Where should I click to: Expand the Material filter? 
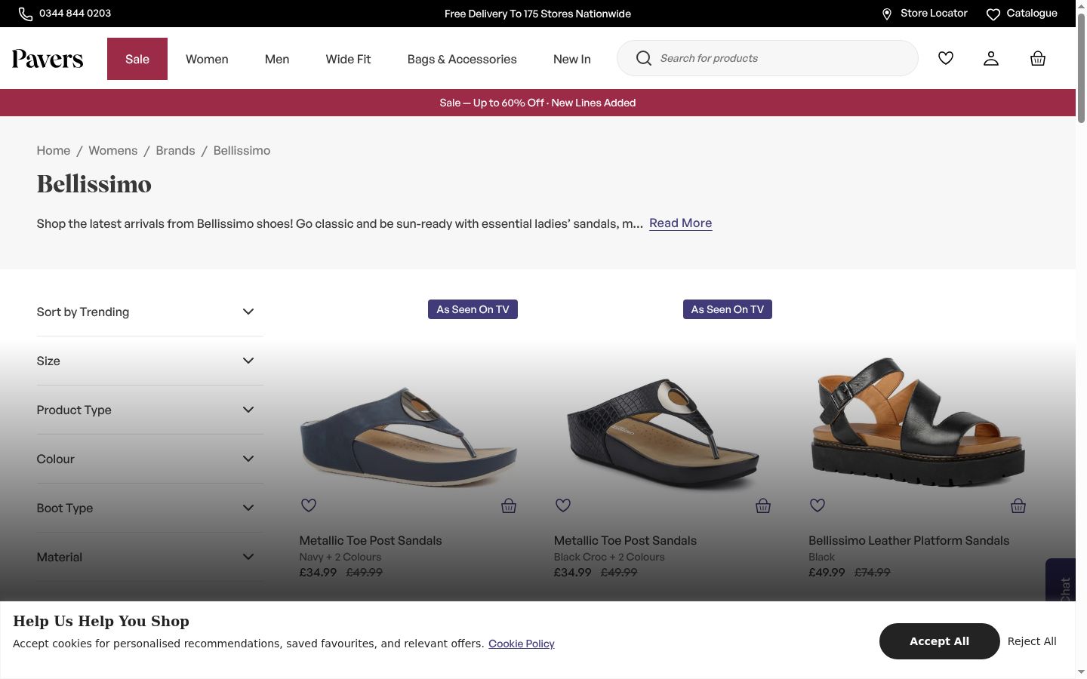pos(150,557)
